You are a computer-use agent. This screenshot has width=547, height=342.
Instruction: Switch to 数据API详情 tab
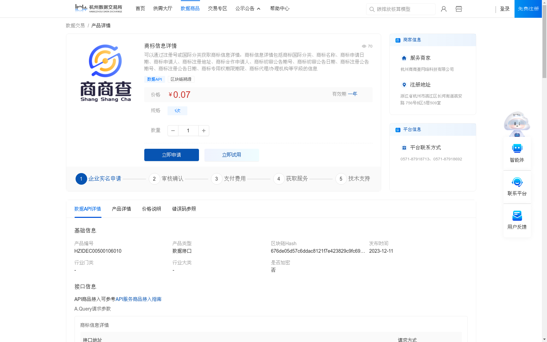pos(88,209)
